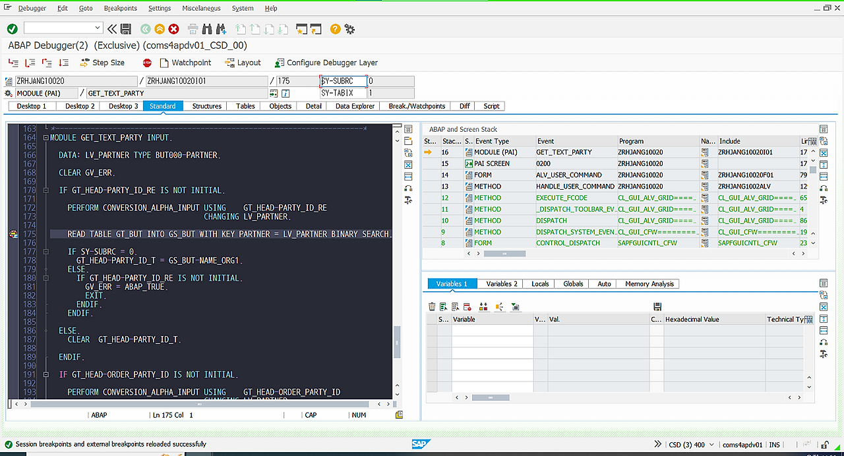This screenshot has height=456, width=844.
Task: Click the green Back arrow icon
Action: tap(145, 29)
